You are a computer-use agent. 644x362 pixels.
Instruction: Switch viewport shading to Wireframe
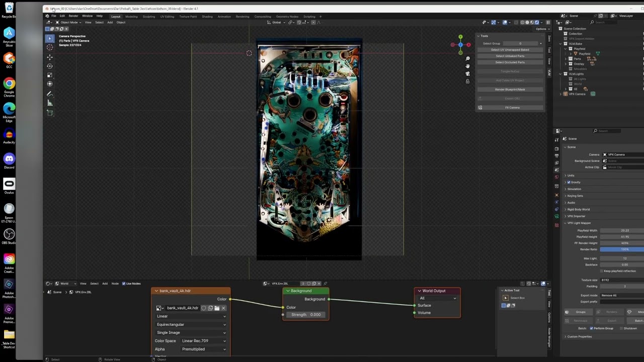point(522,23)
